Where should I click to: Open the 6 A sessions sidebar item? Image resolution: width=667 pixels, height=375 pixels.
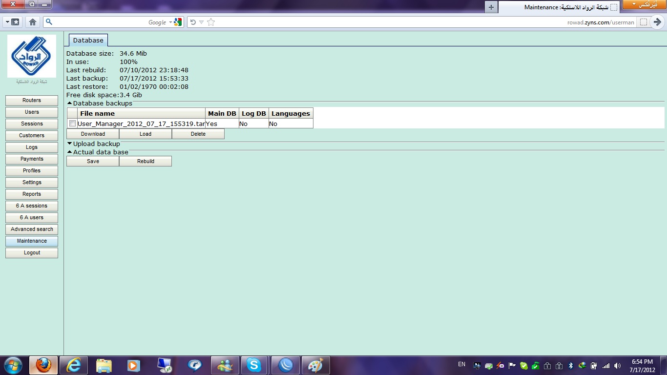(32, 206)
